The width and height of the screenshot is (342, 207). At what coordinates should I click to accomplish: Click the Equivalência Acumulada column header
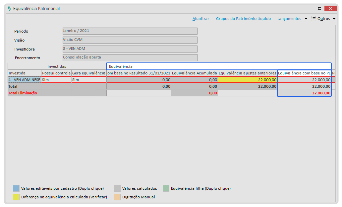coord(195,73)
